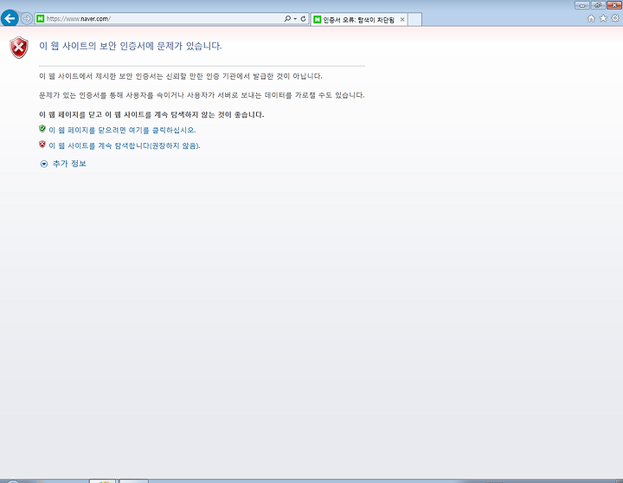The height and width of the screenshot is (483, 623).
Task: Click the small red shield beside the continue link
Action: (x=42, y=144)
